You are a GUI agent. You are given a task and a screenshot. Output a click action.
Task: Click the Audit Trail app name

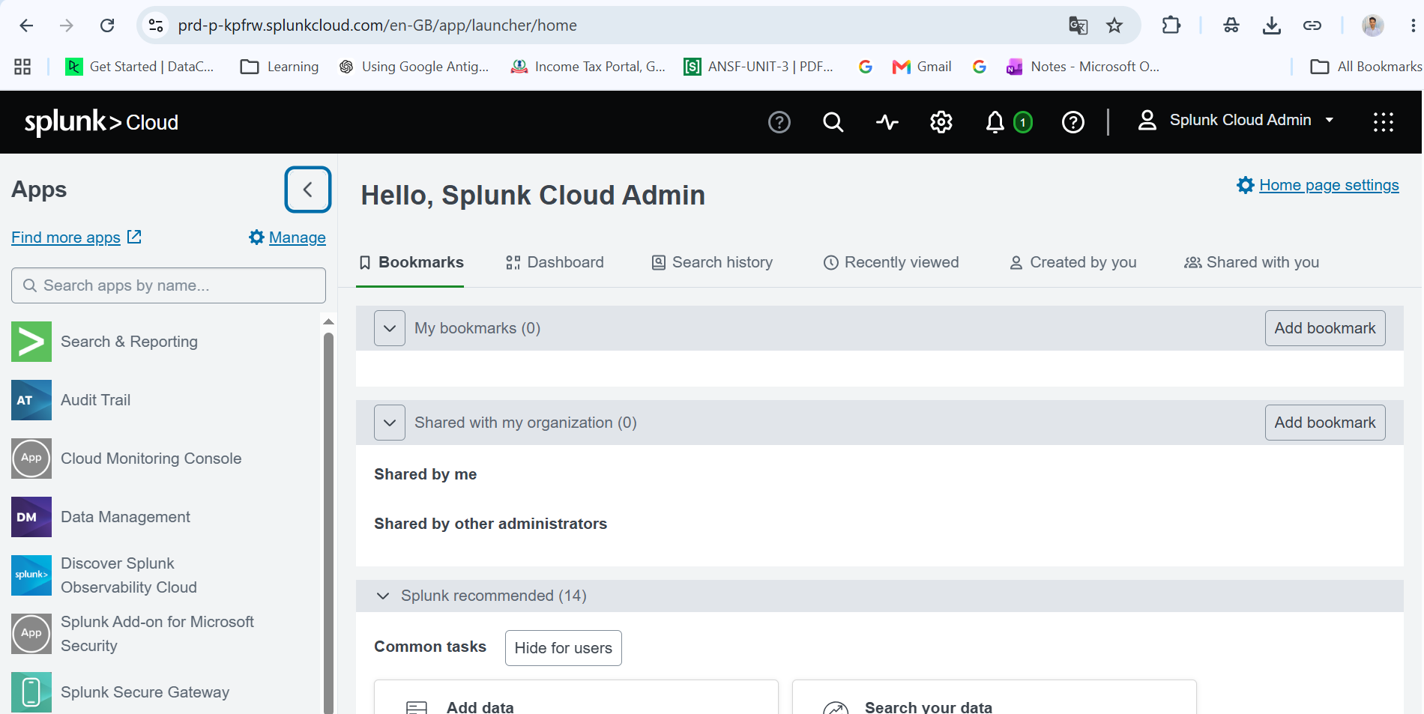coord(95,400)
